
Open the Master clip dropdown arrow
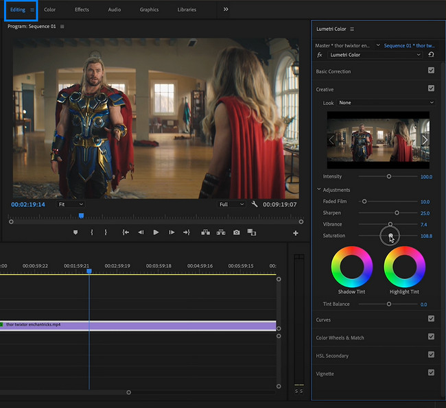[x=378, y=45]
